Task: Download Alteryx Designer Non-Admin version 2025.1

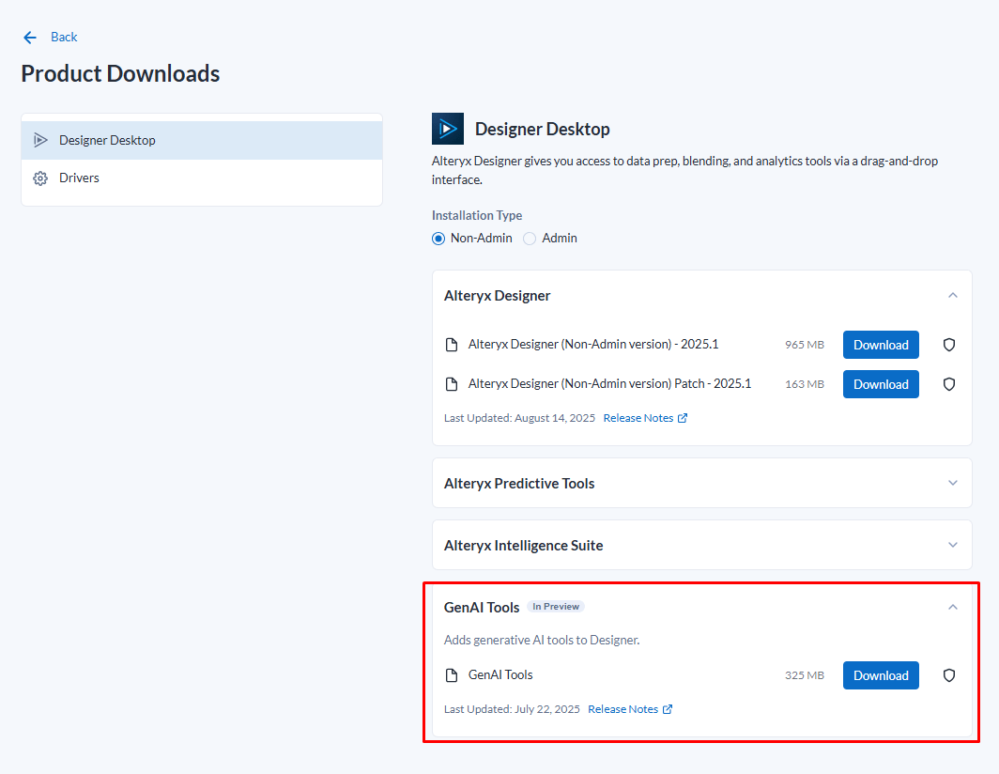Action: click(x=881, y=345)
